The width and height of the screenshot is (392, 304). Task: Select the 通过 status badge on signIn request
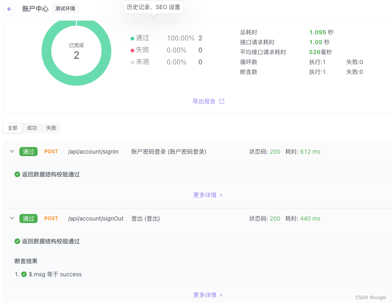point(28,152)
